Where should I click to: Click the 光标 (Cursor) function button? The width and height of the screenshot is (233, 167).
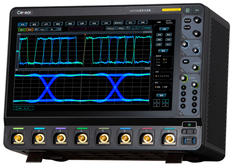168,40
